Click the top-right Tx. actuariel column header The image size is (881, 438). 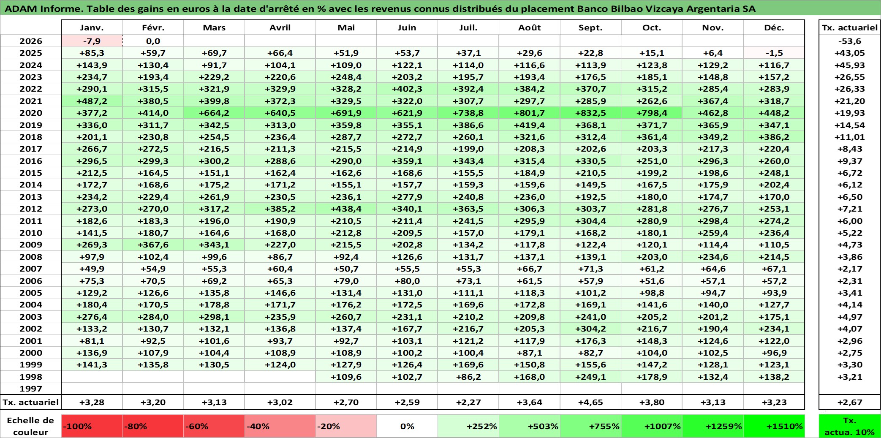pyautogui.click(x=850, y=27)
